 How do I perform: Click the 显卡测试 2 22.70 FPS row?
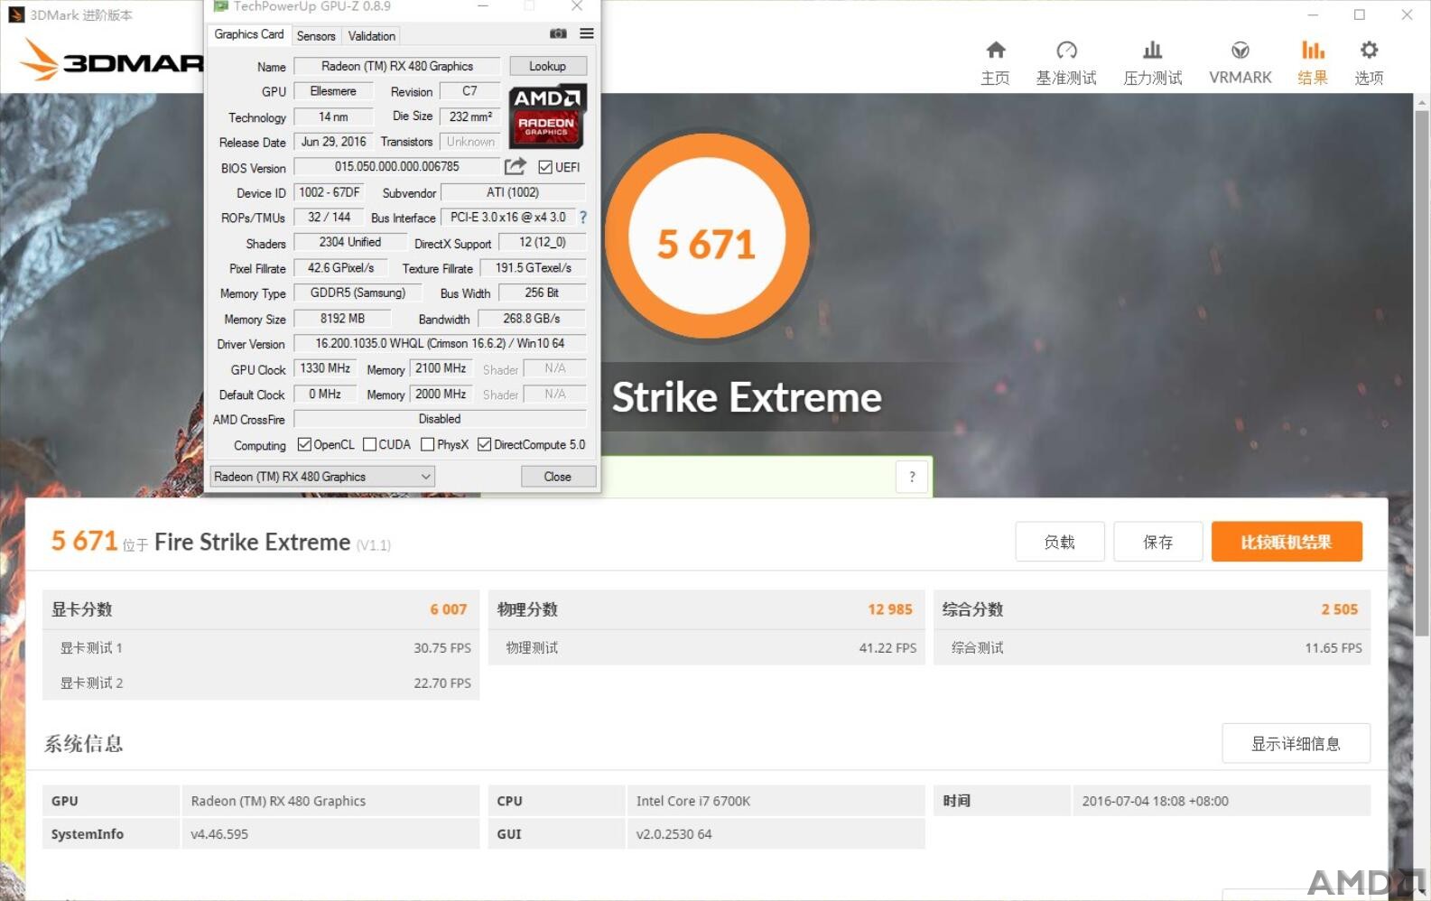point(261,683)
